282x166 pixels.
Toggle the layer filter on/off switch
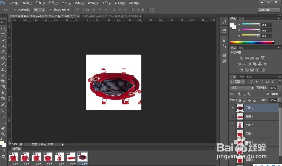[x=280, y=81]
